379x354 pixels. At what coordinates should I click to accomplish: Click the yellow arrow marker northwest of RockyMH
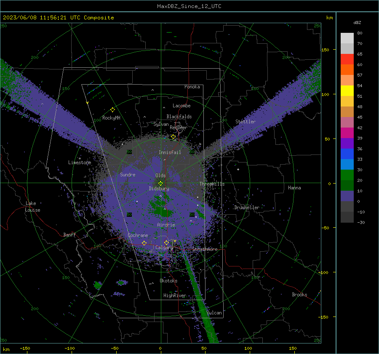[x=87, y=103]
